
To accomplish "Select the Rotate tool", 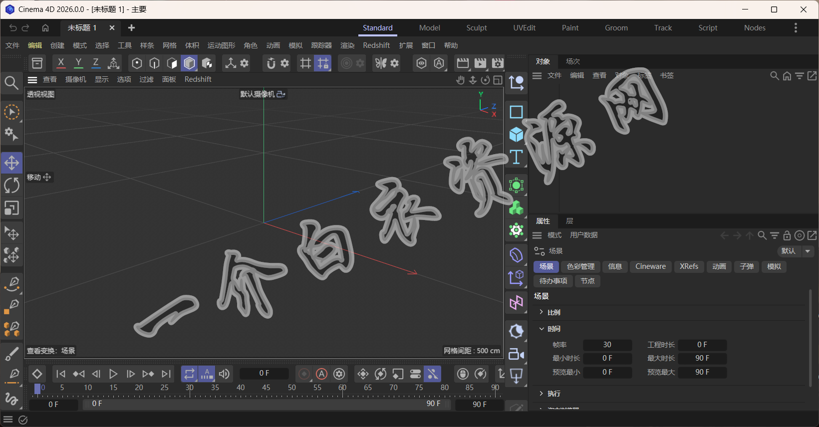I will coord(11,186).
